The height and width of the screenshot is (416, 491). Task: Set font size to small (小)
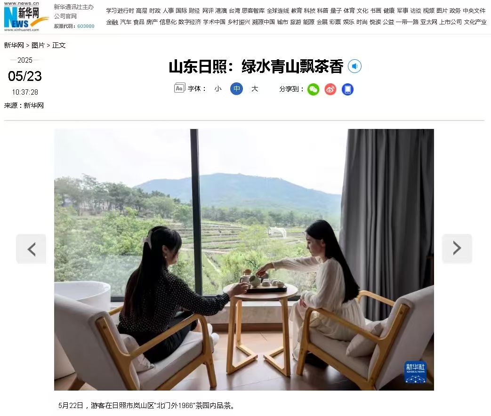(x=218, y=89)
